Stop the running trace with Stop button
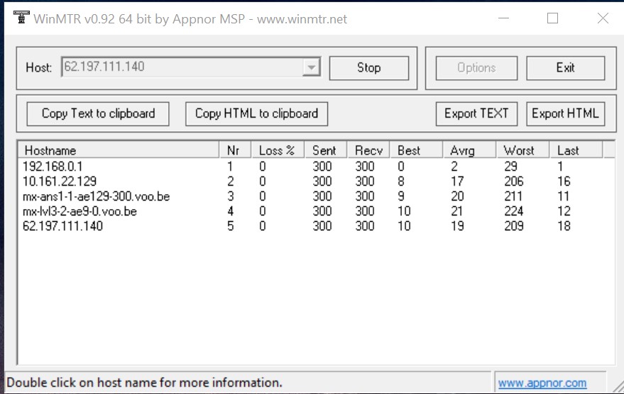624x394 pixels. click(x=369, y=68)
